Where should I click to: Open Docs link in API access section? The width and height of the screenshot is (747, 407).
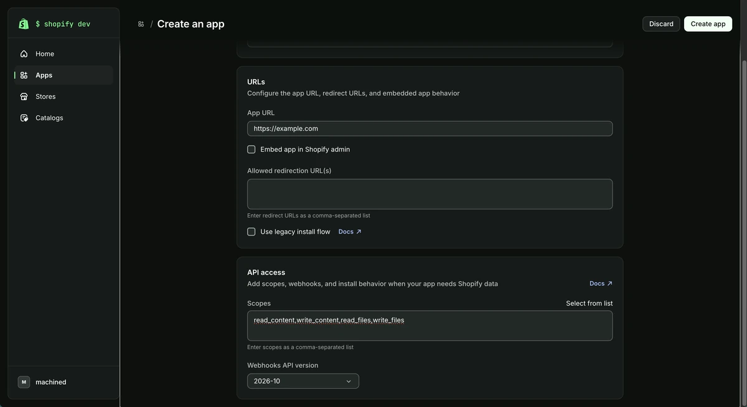(601, 283)
